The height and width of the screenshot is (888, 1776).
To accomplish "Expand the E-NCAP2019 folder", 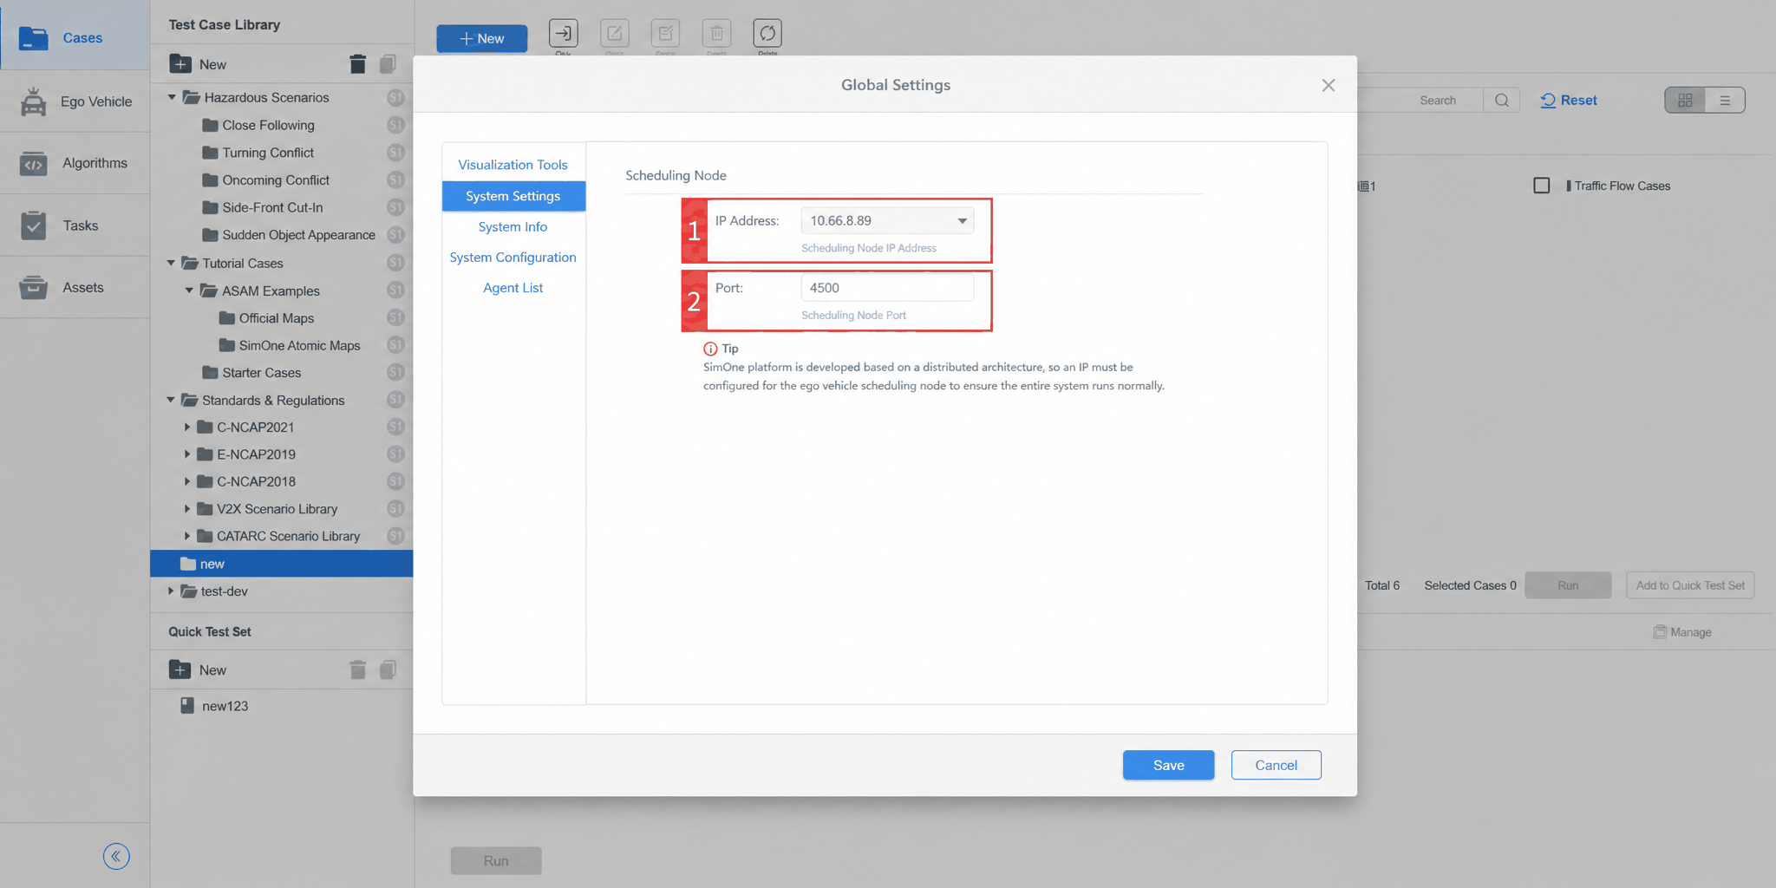I will [186, 454].
